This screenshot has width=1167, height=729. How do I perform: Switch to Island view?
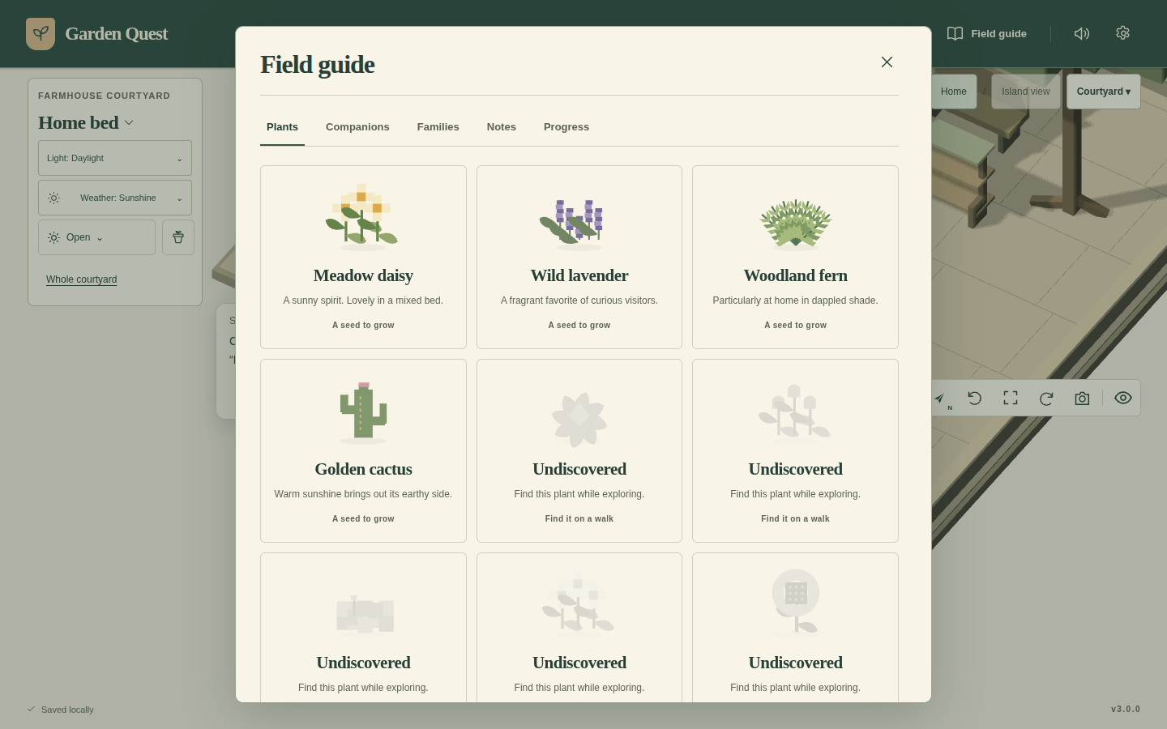click(1026, 92)
